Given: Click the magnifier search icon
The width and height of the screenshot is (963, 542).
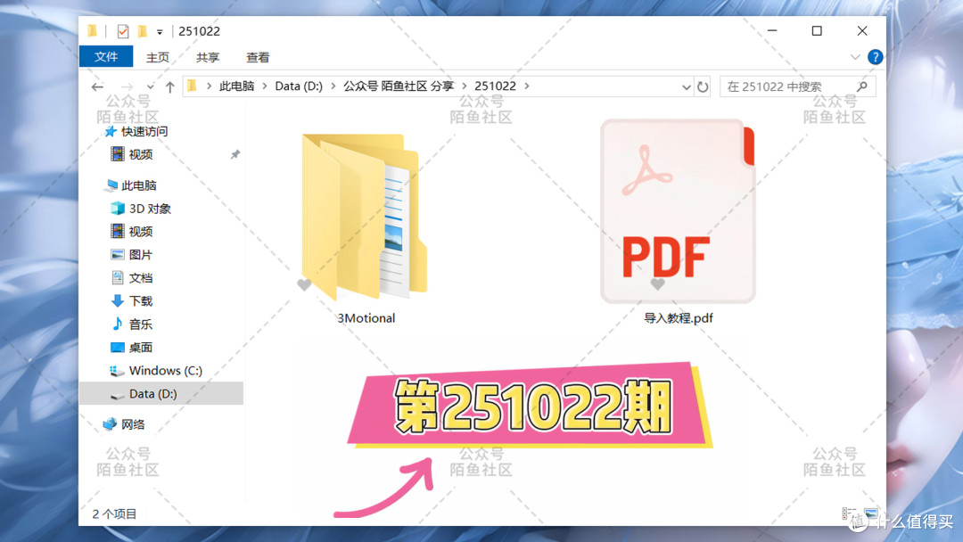Looking at the screenshot, I should pos(862,86).
